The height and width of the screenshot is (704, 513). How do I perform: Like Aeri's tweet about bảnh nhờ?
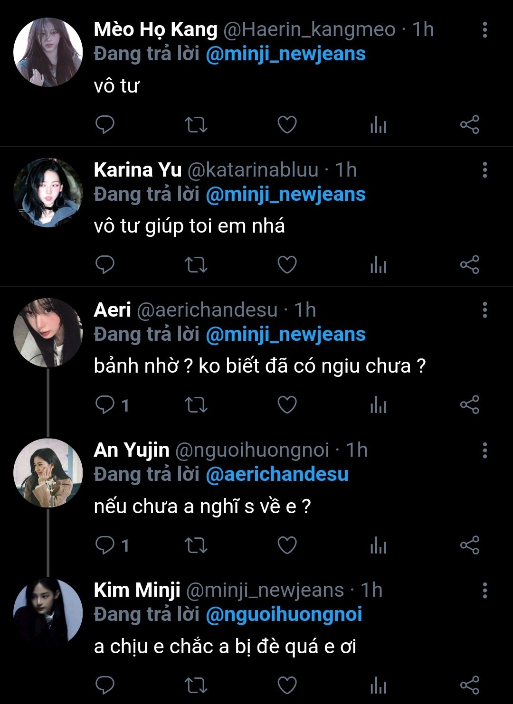point(287,405)
